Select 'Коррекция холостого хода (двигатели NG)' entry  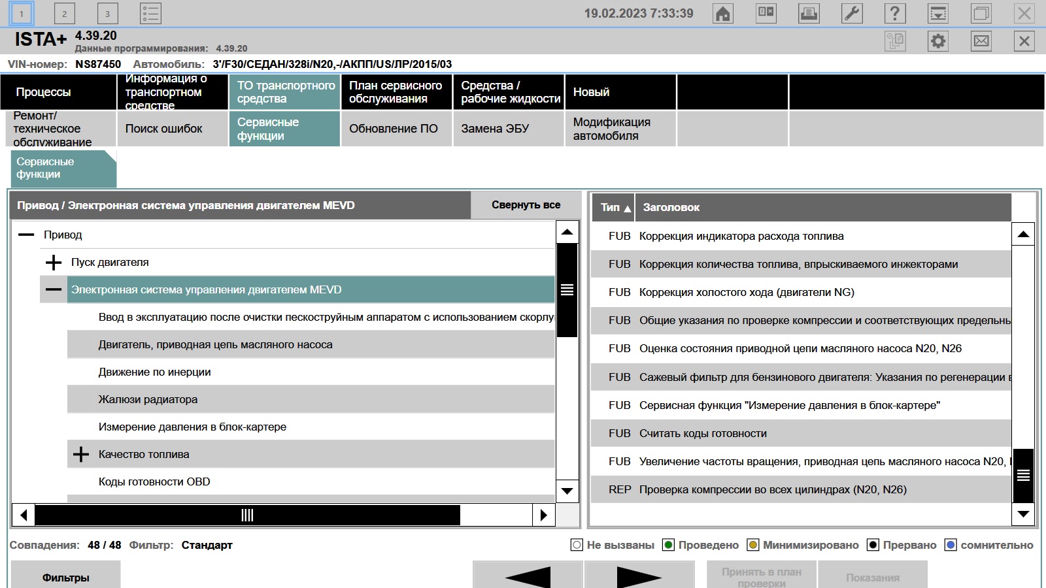tap(801, 292)
